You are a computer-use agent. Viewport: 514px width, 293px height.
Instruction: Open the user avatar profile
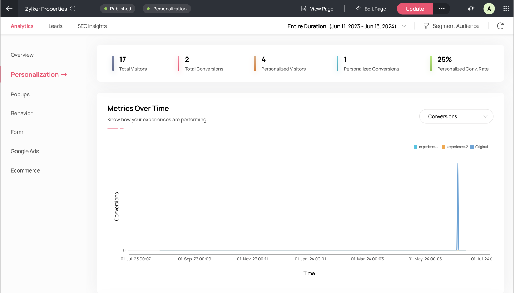point(489,9)
